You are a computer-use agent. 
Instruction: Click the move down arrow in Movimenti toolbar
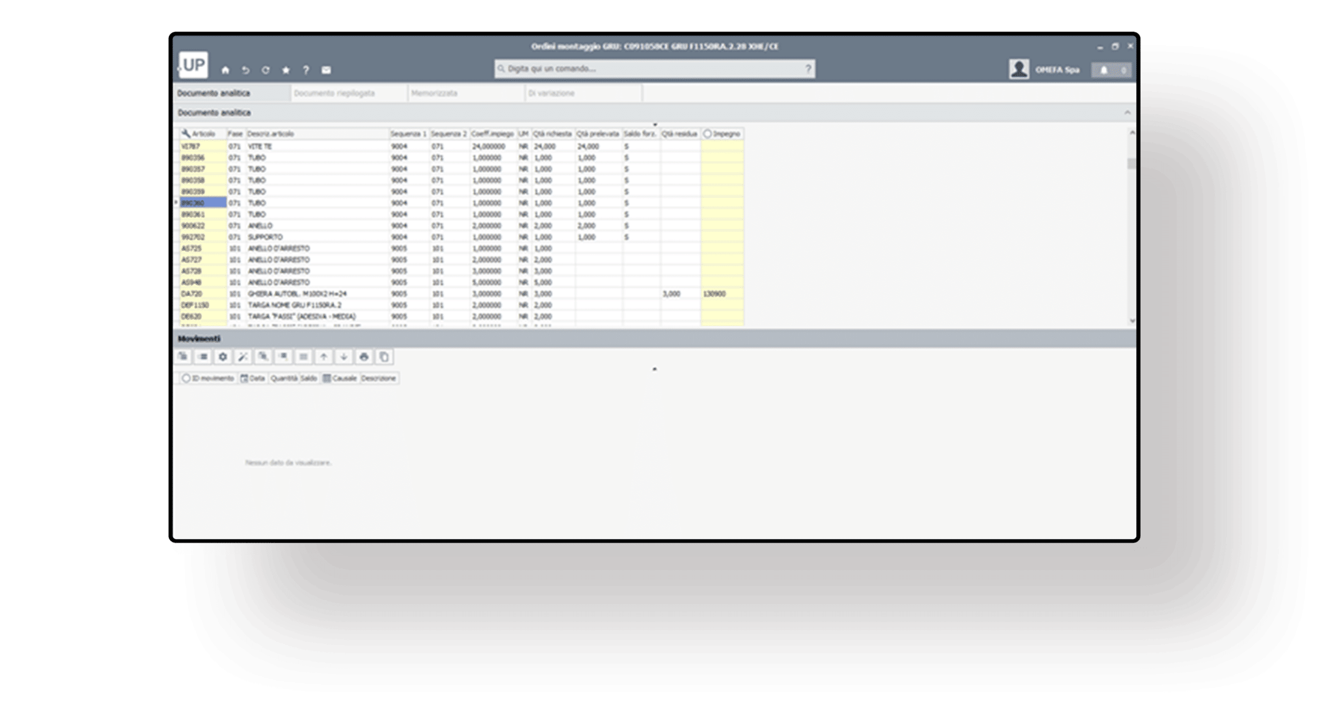pos(344,357)
